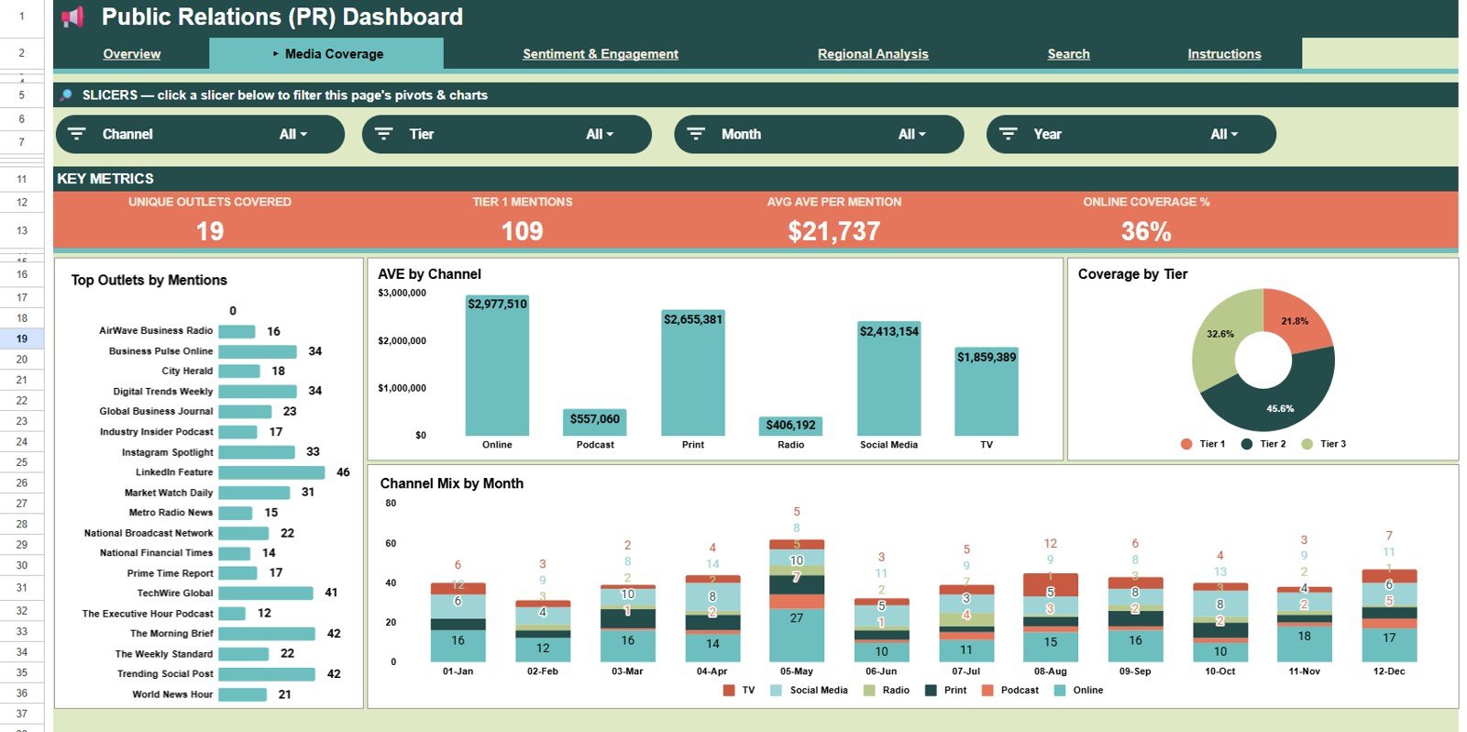Switch to the Regional Analysis tab
Image resolution: width=1467 pixels, height=732 pixels.
pyautogui.click(x=873, y=54)
